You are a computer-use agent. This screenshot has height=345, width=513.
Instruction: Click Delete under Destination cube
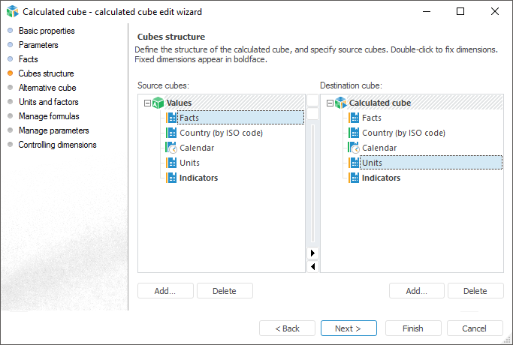pos(475,291)
